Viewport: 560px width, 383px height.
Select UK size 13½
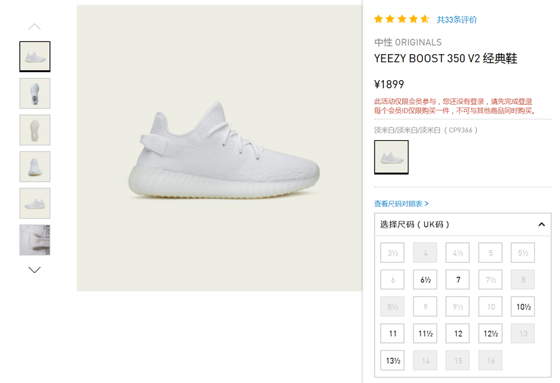[393, 360]
